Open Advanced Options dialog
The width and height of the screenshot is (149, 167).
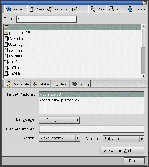point(122,151)
